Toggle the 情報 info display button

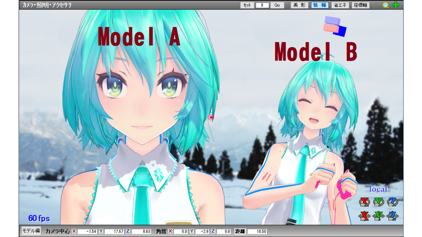(320, 5)
